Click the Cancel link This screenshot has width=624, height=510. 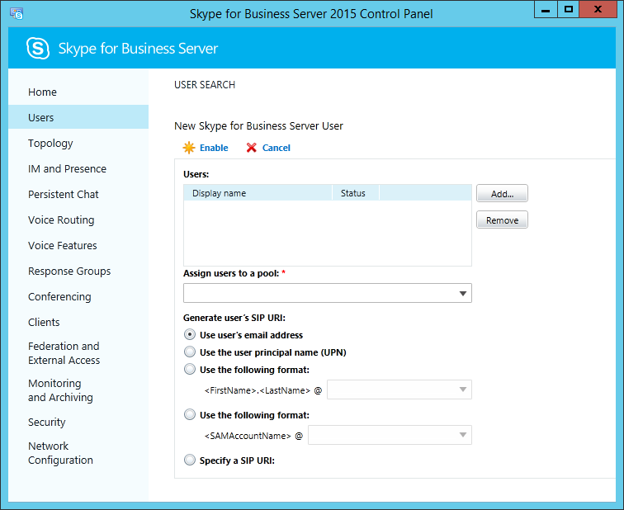tap(277, 148)
